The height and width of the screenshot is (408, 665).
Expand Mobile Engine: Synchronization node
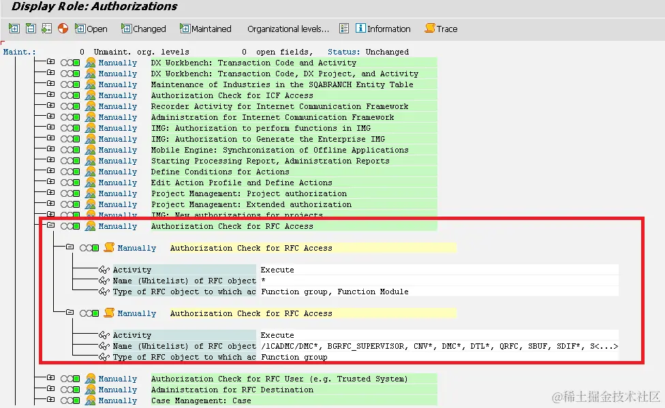[51, 149]
